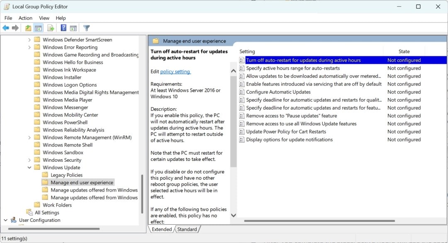Click the Export List toolbar icon

coord(50,28)
